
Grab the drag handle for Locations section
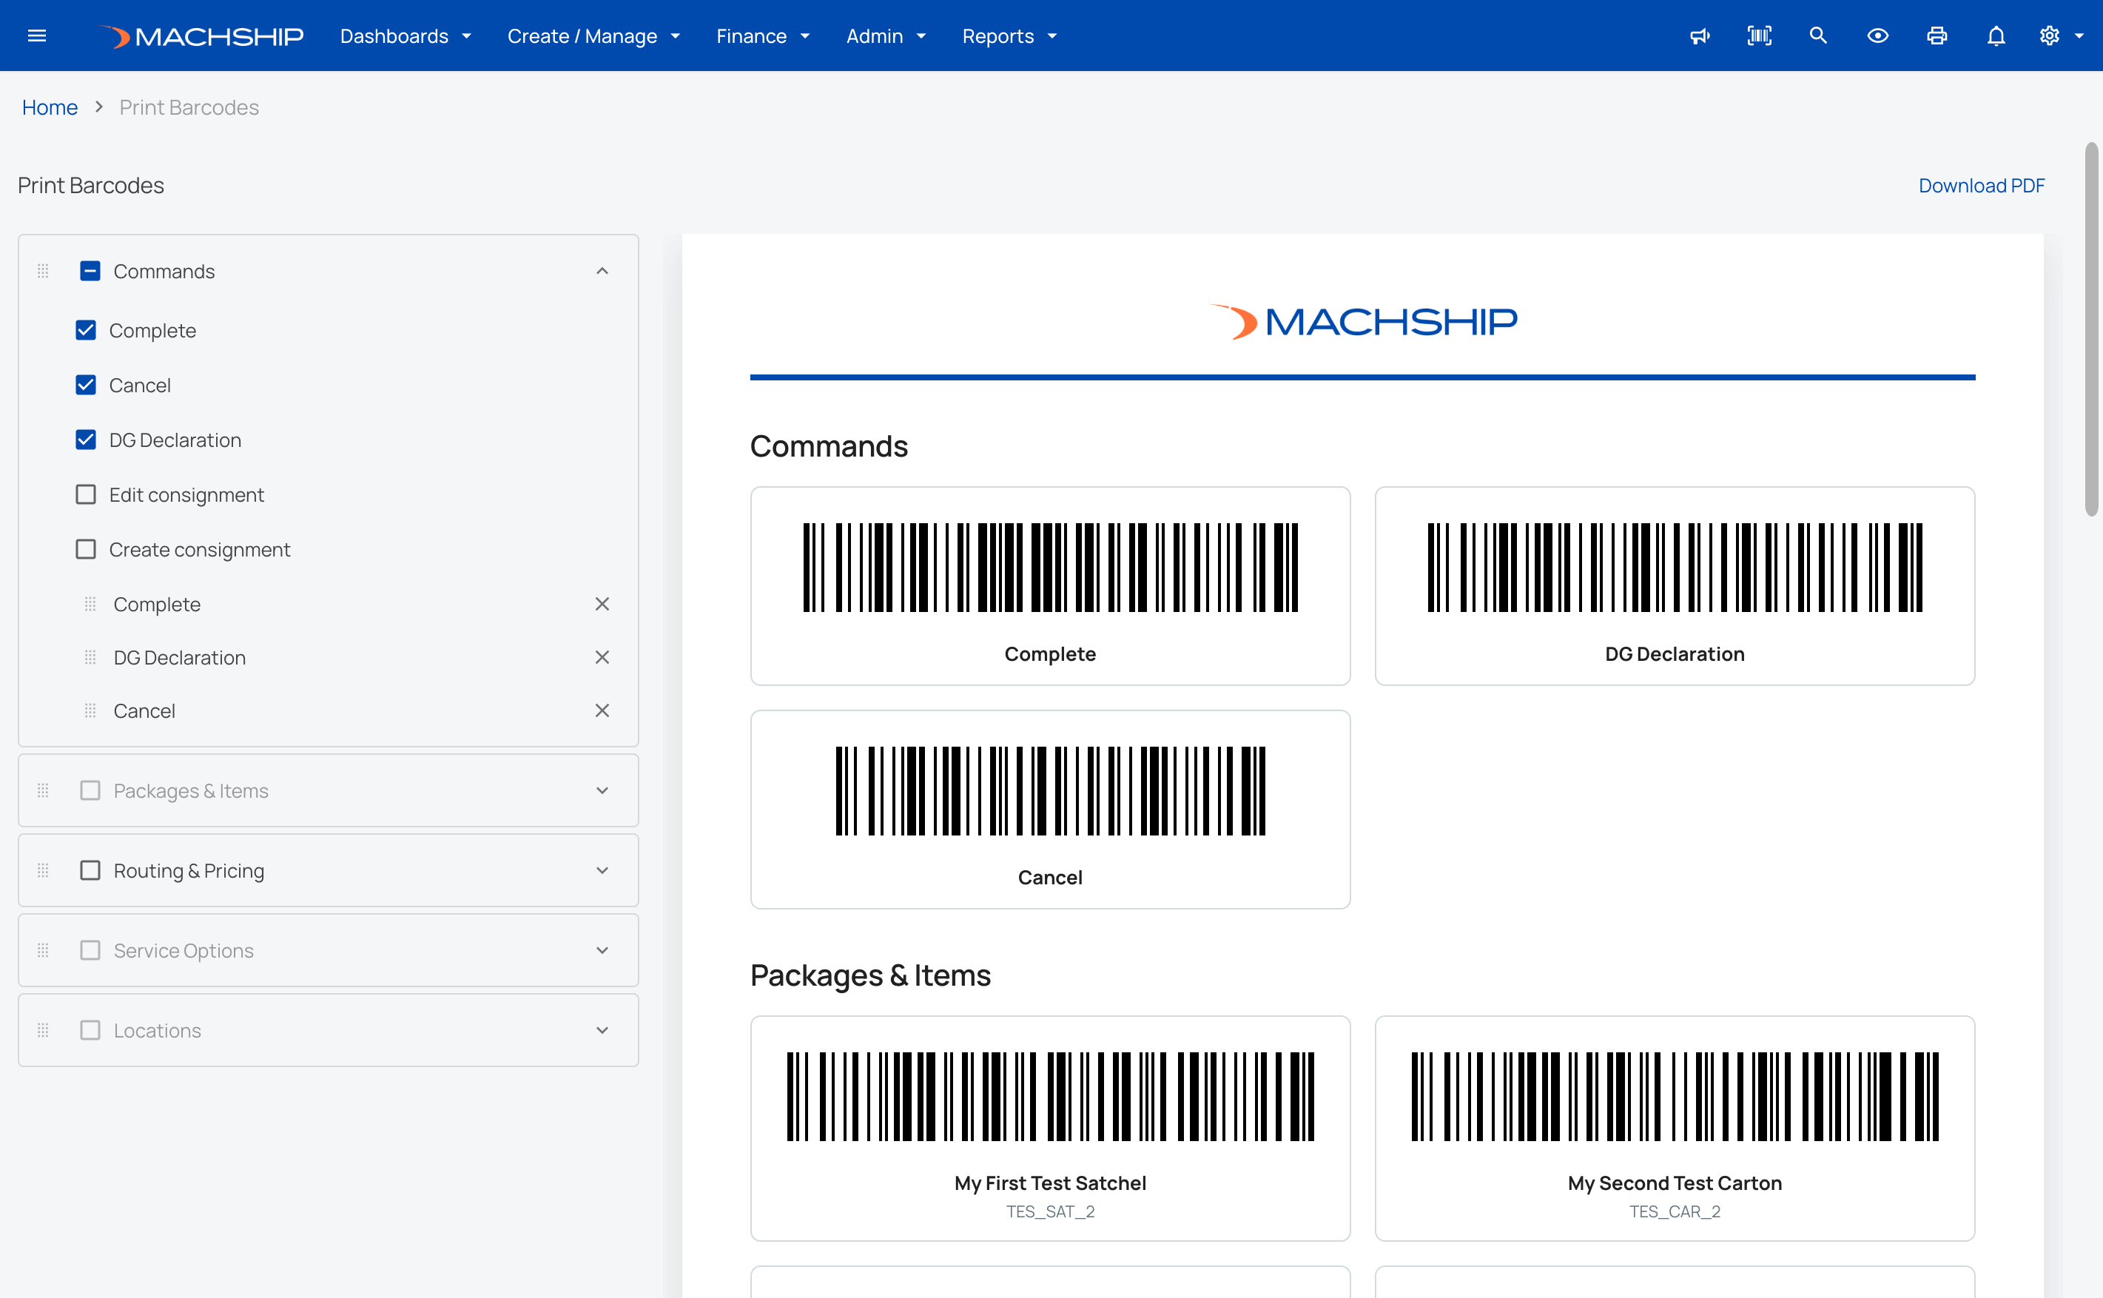pyautogui.click(x=43, y=1030)
